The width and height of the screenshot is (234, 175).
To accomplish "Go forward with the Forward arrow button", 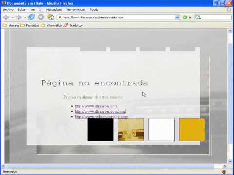I will (19, 17).
